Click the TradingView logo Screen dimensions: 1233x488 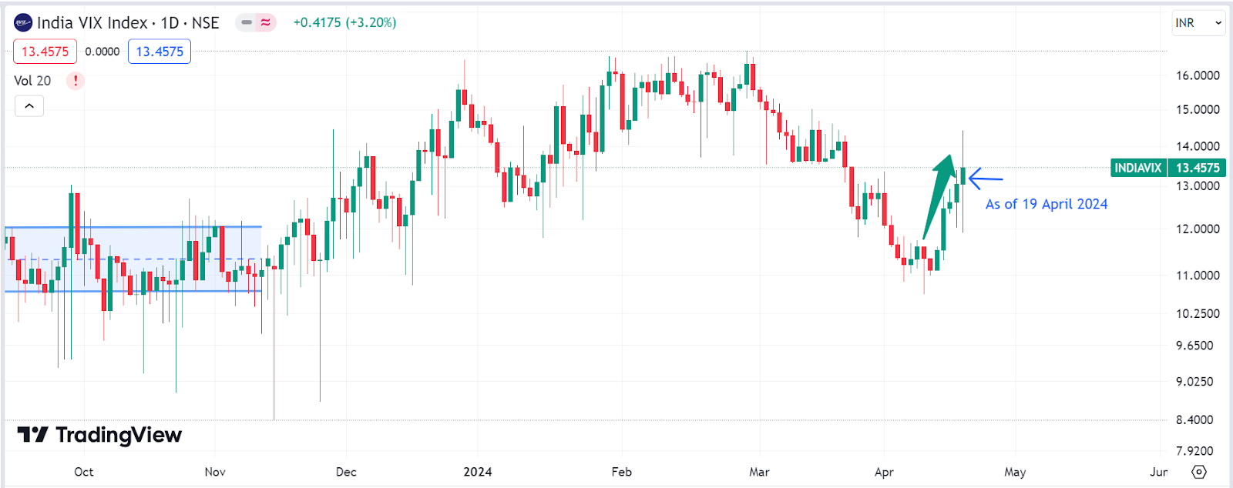tap(99, 435)
